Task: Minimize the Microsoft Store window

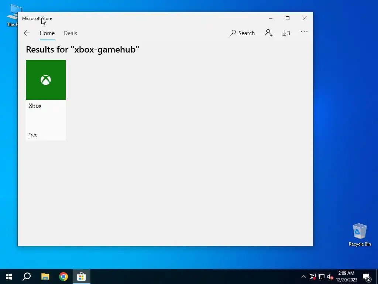Action: (271, 18)
